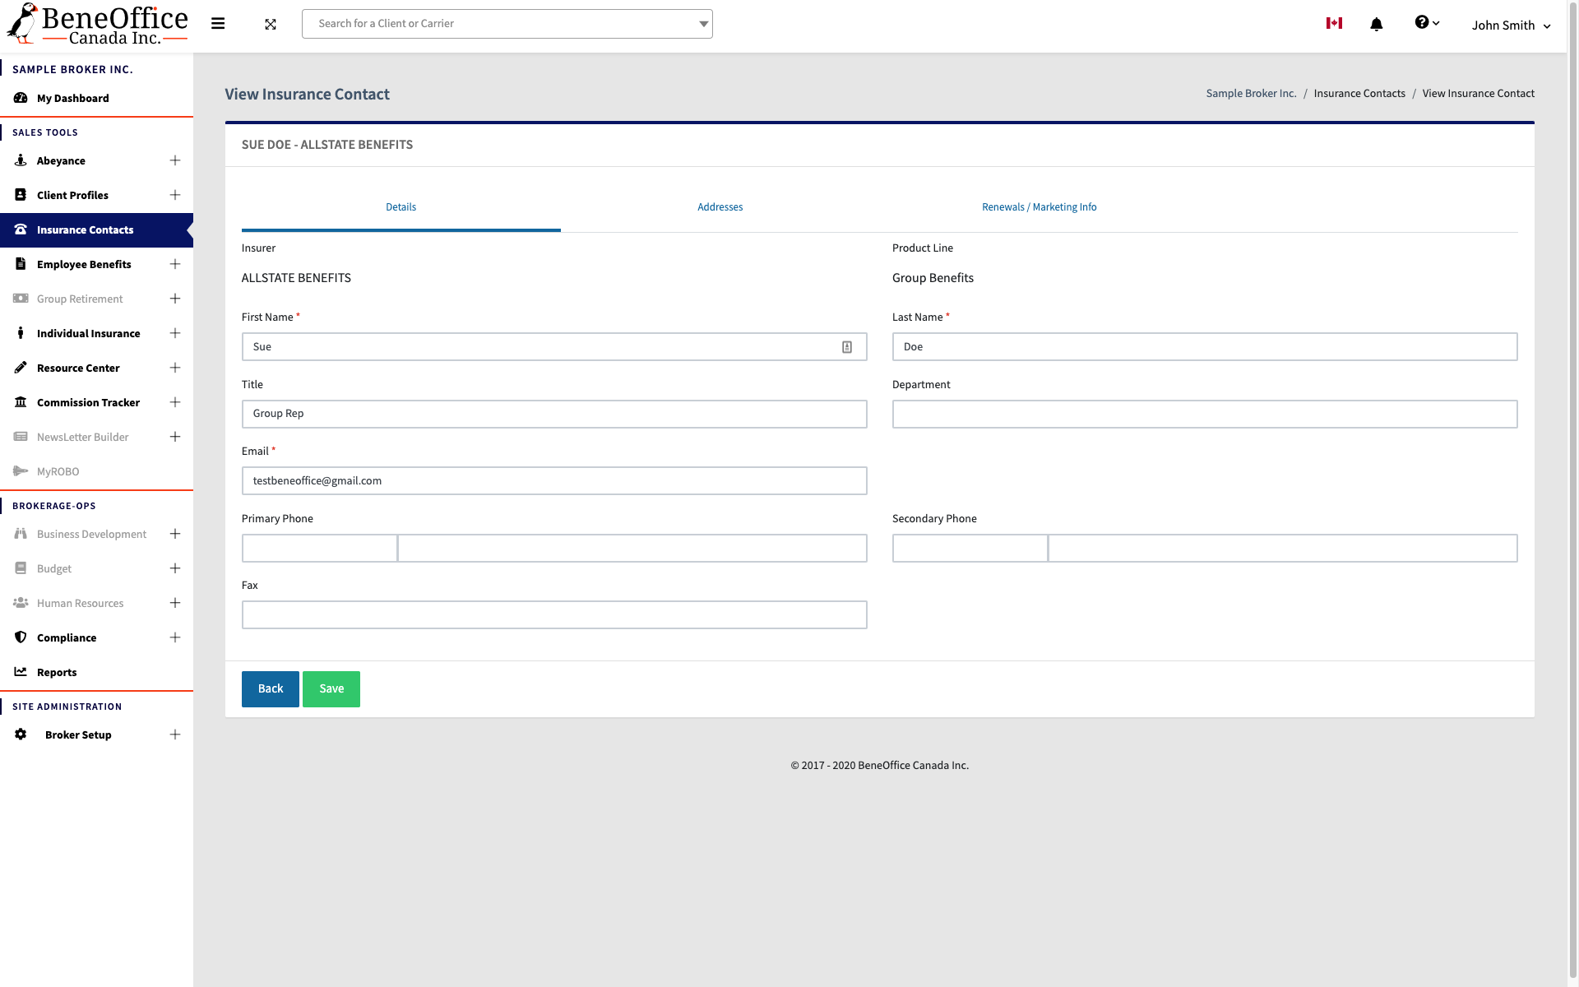Expand the Employee Benefits section
This screenshot has height=987, width=1579.
tap(175, 264)
